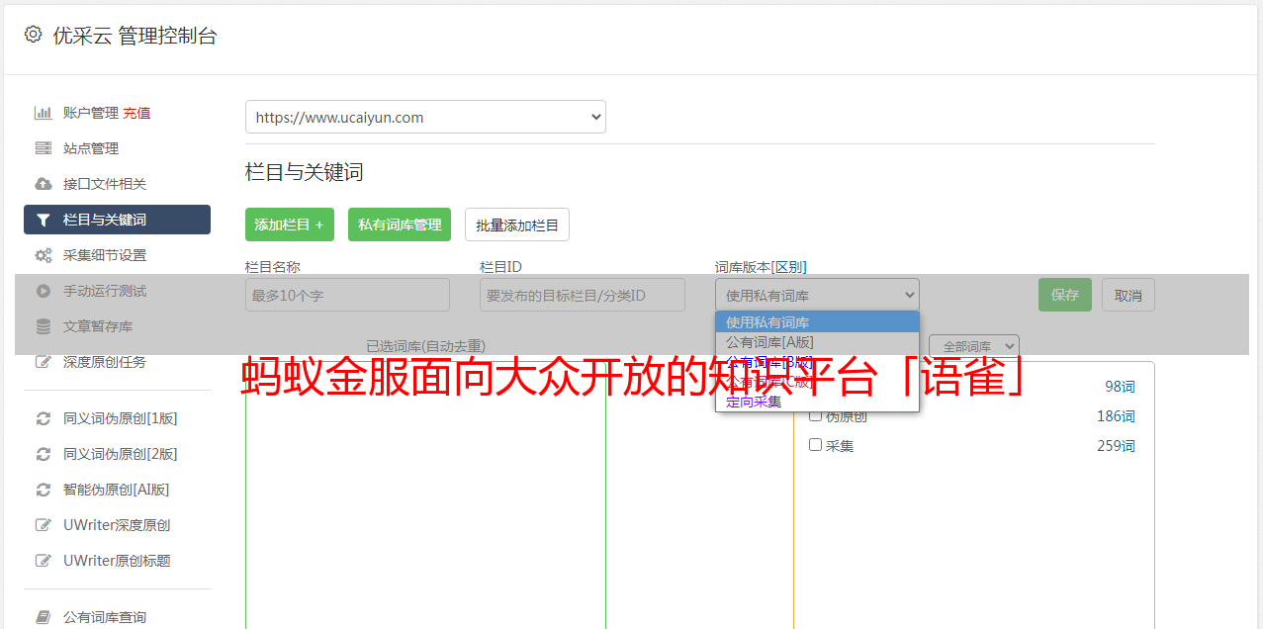This screenshot has height=629, width=1263.
Task: Click the 栏目与关键词 page heading
Action: point(305,172)
